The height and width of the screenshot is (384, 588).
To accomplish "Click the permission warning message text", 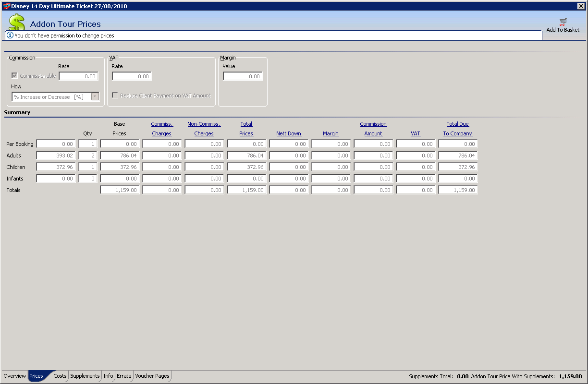I will click(x=64, y=36).
